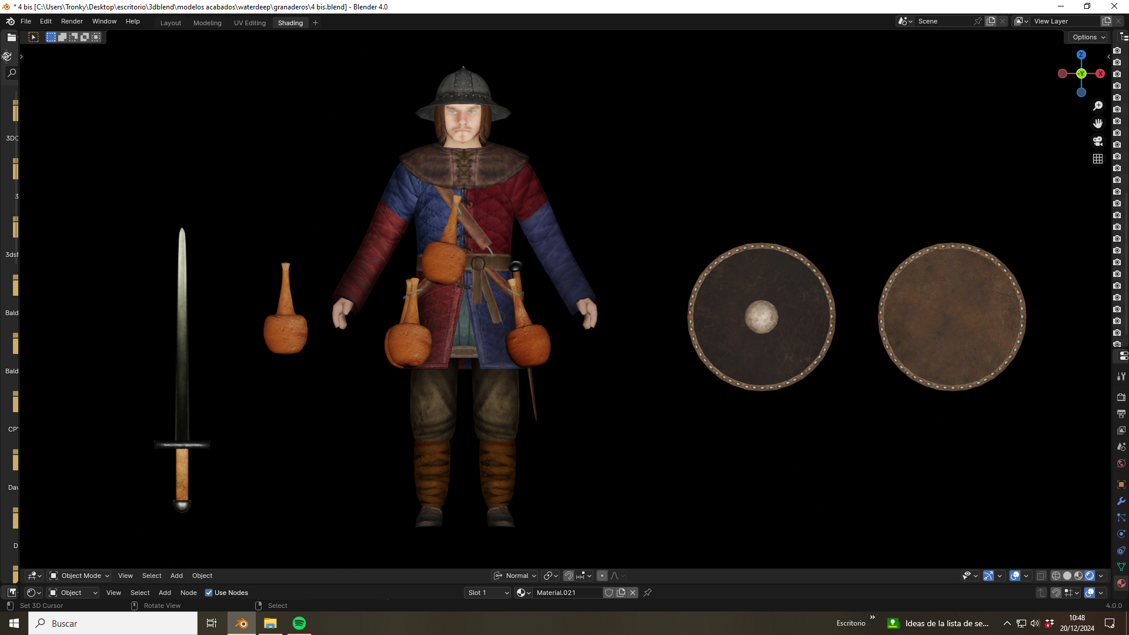Viewport: 1129px width, 635px height.
Task: Toggle snapping magnet in 3D viewport
Action: click(x=568, y=576)
